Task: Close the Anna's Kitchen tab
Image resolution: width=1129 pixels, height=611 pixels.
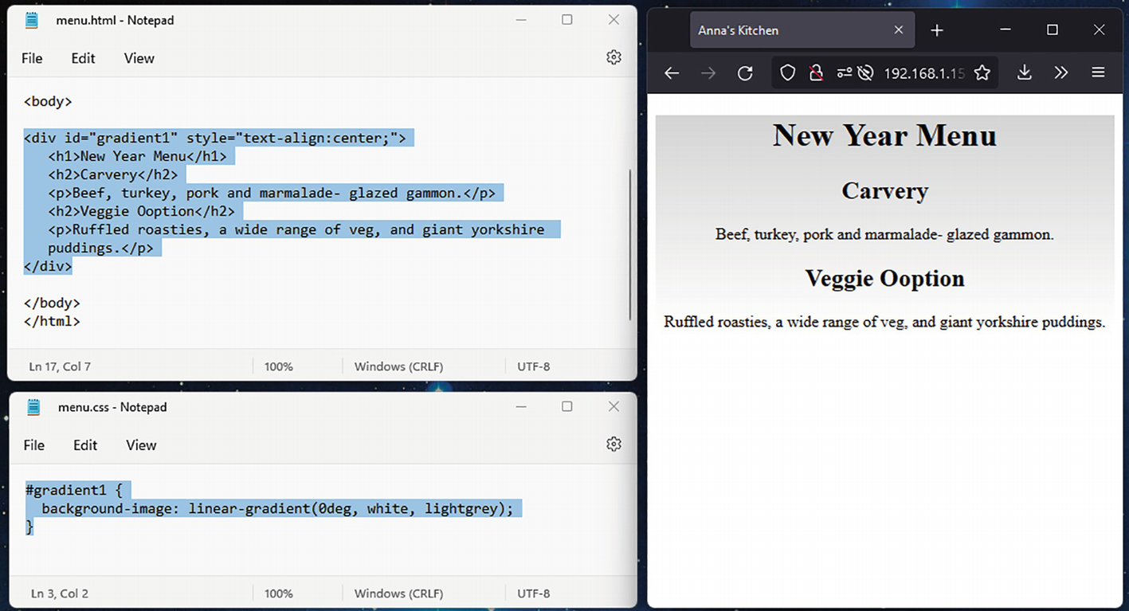Action: tap(899, 30)
